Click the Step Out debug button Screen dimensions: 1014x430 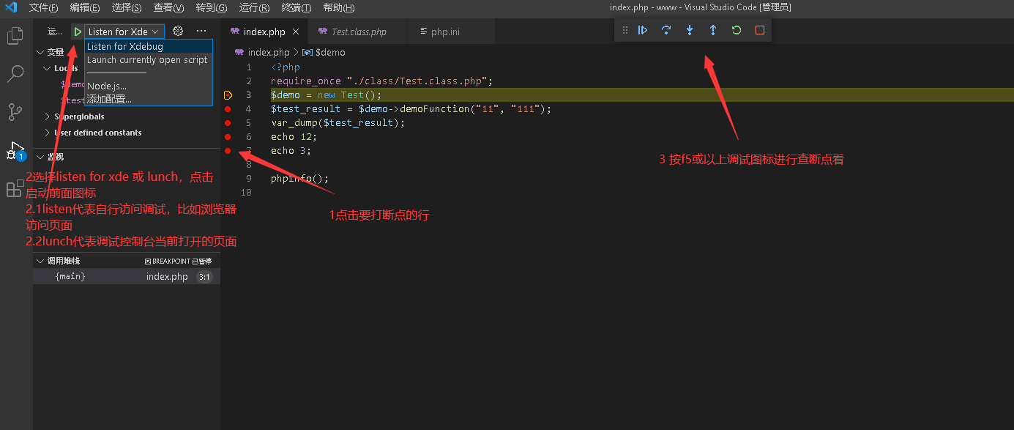click(713, 30)
